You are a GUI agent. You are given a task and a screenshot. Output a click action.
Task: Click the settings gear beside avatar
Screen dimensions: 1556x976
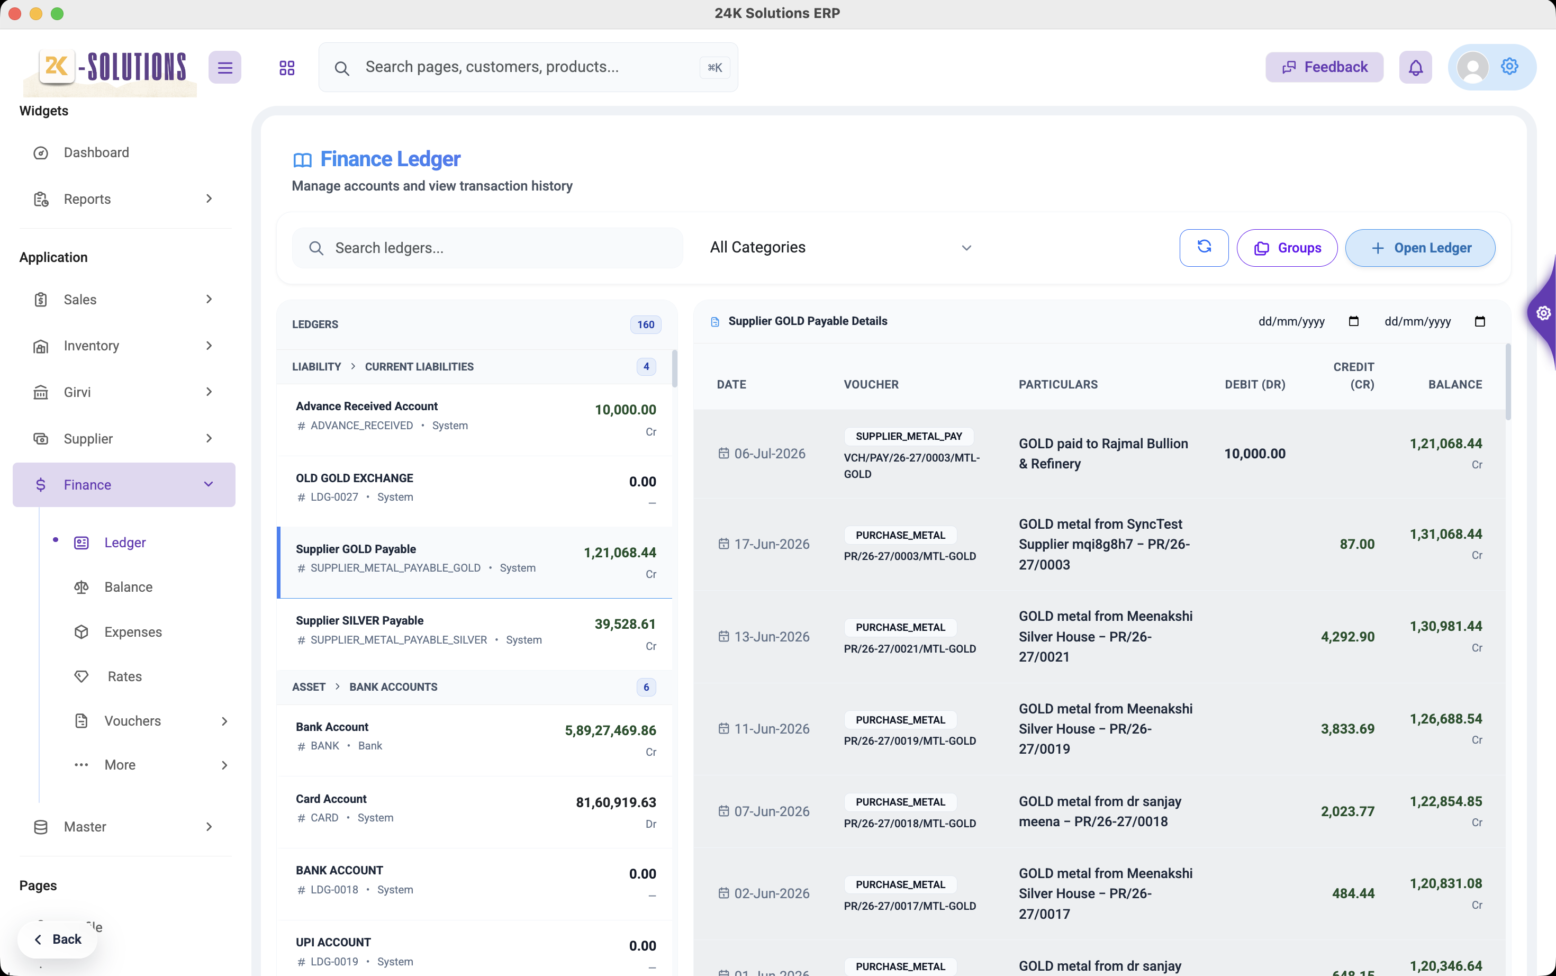click(1509, 66)
